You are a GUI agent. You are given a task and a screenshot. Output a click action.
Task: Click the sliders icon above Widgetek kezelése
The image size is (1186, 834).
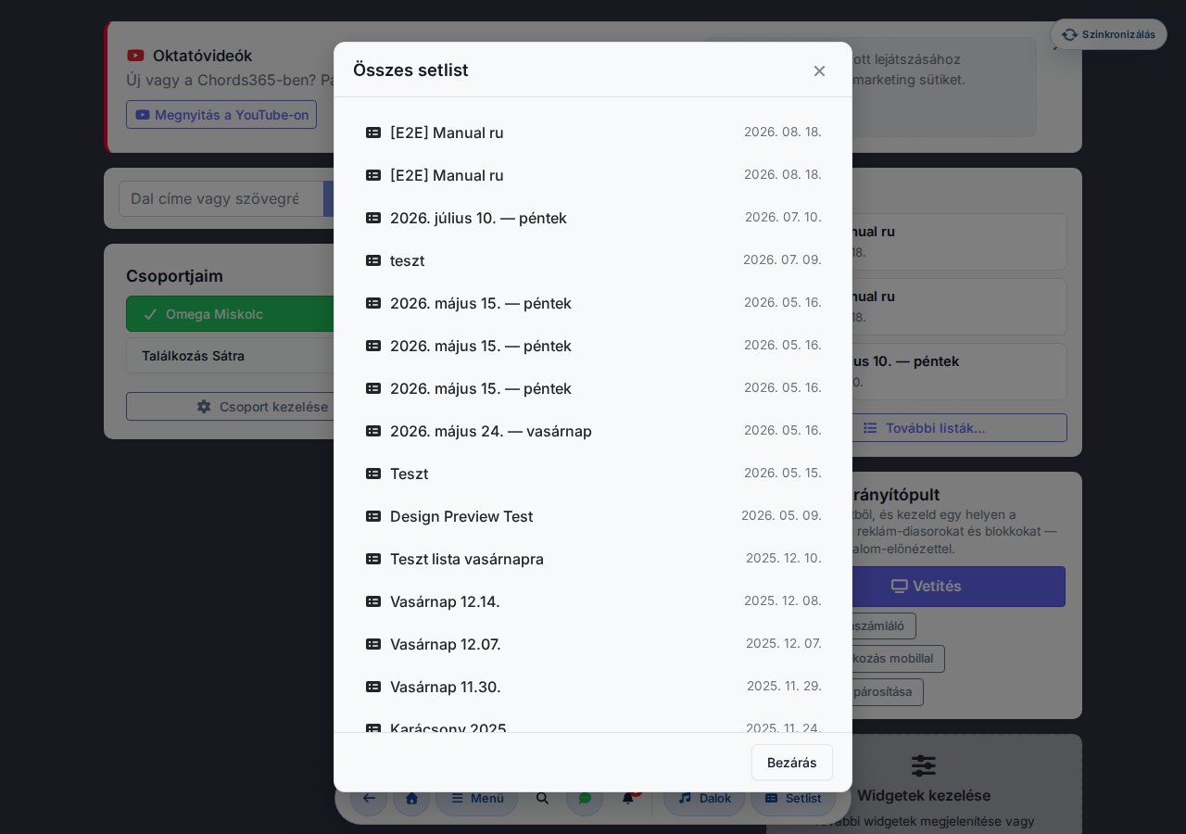click(x=924, y=765)
